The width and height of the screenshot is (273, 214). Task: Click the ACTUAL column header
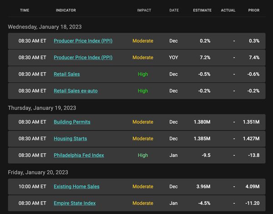[x=228, y=10]
